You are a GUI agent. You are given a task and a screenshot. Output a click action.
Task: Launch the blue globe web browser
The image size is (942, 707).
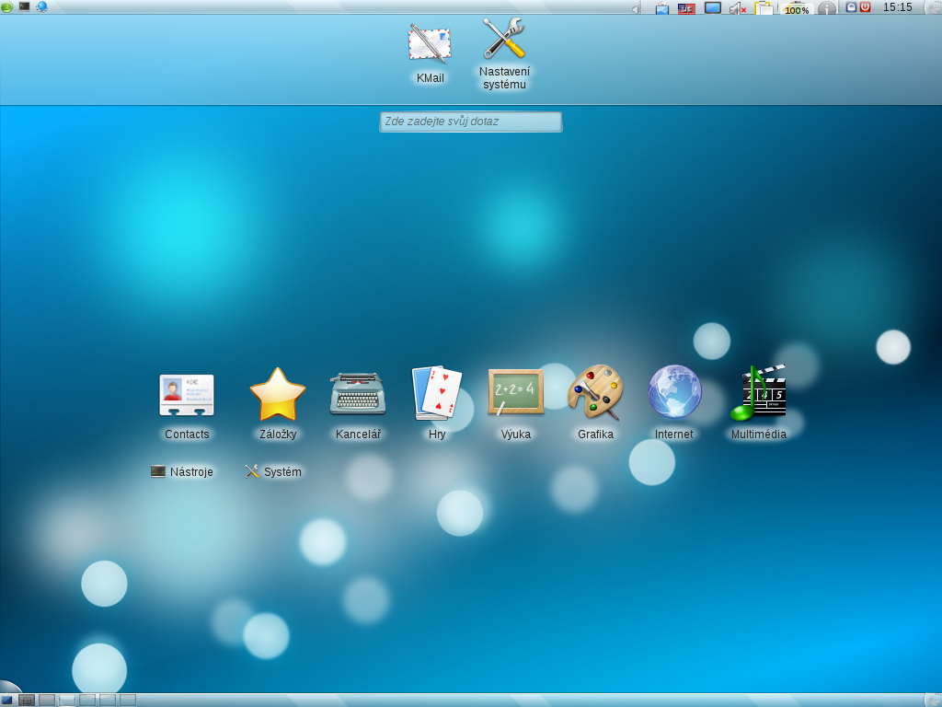pyautogui.click(x=41, y=7)
